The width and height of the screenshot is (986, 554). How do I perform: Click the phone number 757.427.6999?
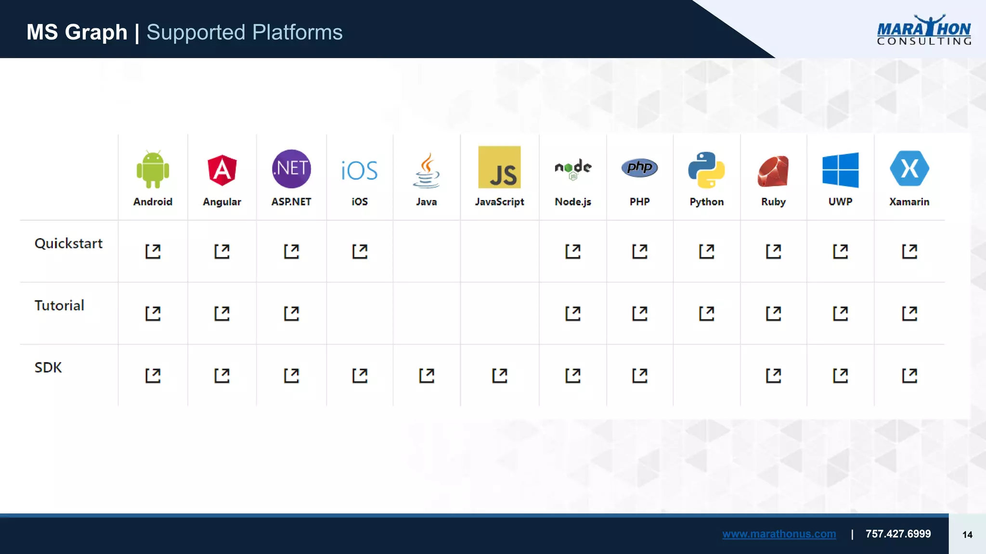pos(898,534)
